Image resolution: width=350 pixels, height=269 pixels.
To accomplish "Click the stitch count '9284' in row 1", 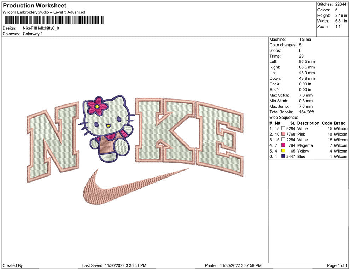I will pos(291,128).
